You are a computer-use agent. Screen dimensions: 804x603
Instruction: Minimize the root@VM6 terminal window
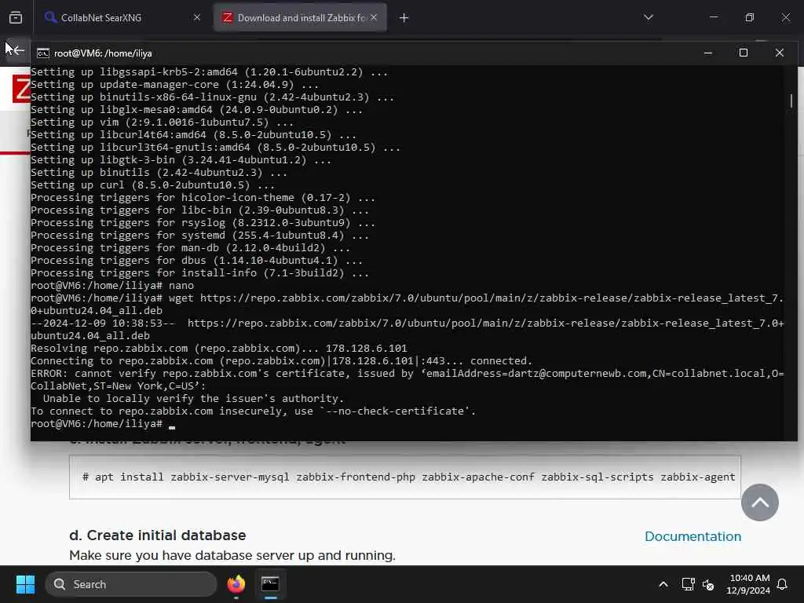[708, 53]
